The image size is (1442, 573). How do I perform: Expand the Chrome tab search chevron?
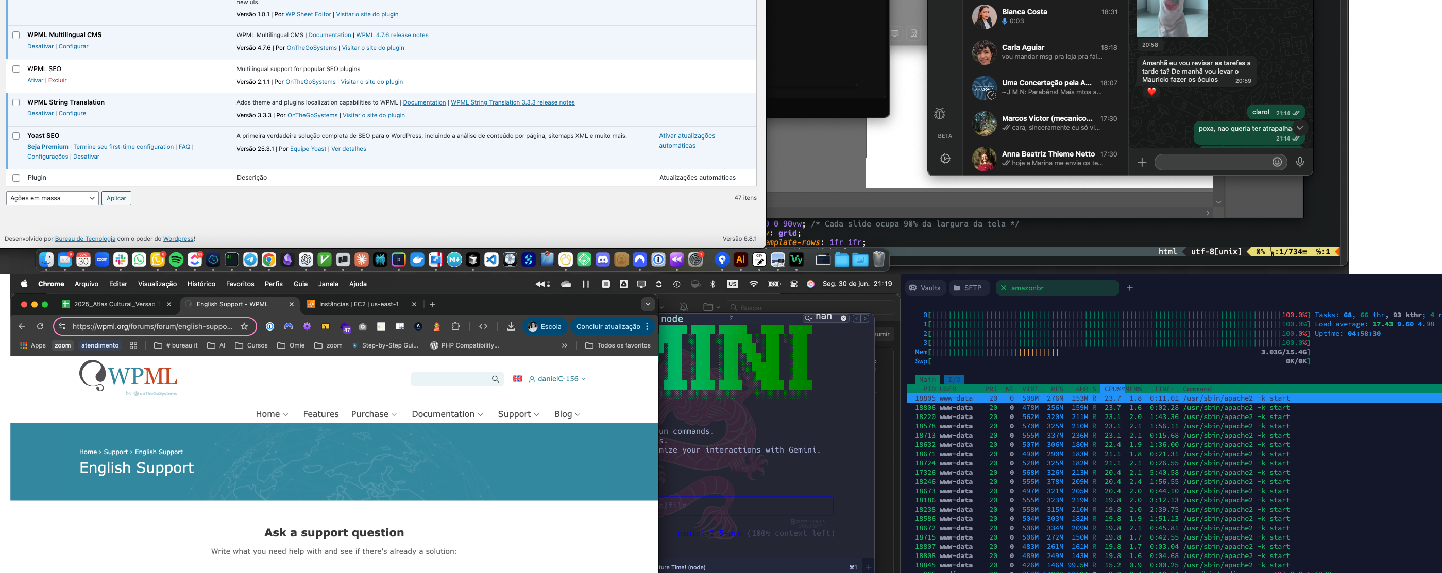[x=648, y=304]
